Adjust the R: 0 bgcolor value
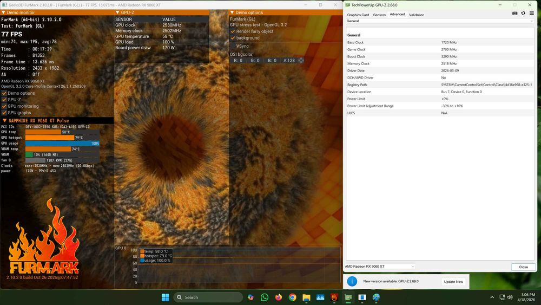The image size is (541, 305). (238, 61)
